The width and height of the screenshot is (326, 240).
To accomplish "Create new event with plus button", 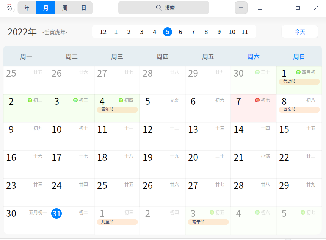I will (241, 8).
